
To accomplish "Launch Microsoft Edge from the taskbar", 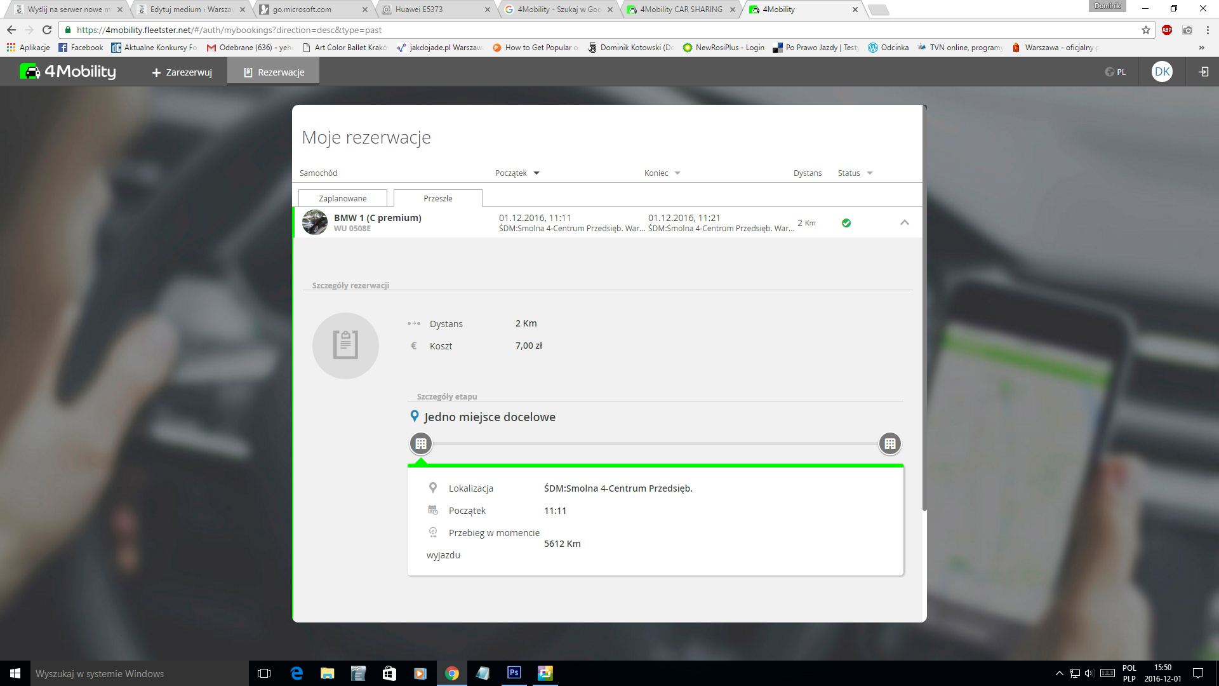I will point(296,673).
